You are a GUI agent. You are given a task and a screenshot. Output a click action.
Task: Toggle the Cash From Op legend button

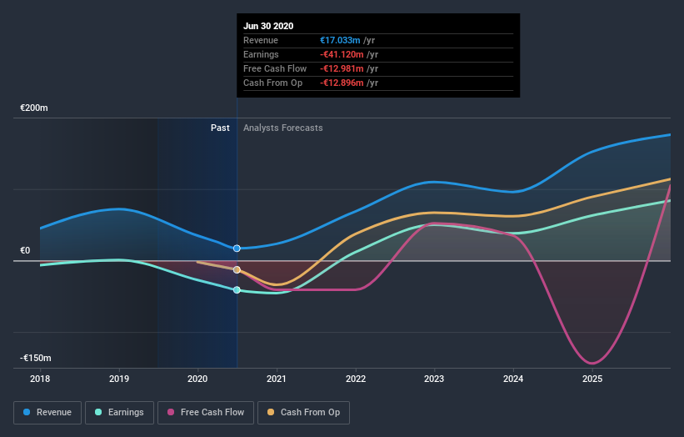tap(303, 413)
